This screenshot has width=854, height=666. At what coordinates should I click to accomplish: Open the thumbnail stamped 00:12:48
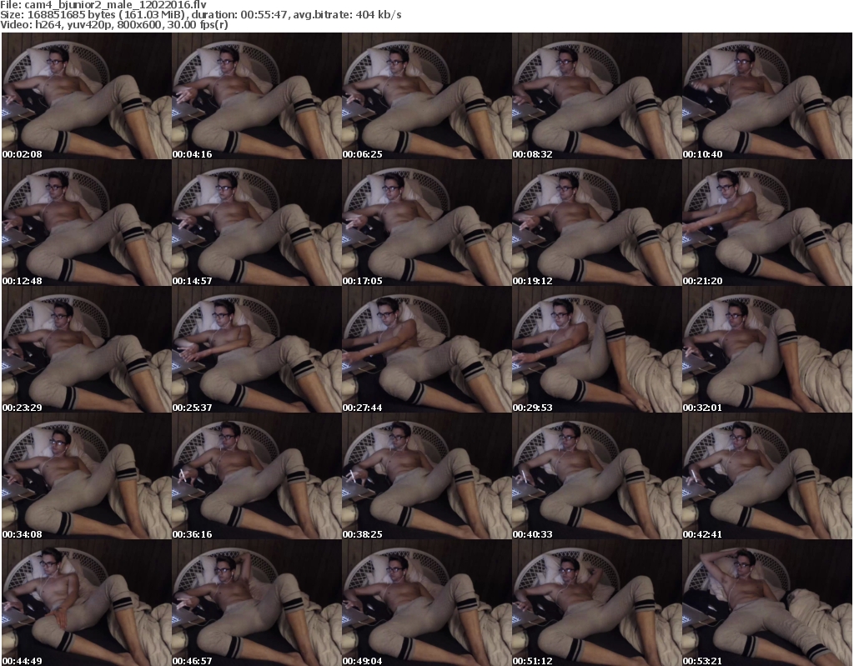pos(87,223)
